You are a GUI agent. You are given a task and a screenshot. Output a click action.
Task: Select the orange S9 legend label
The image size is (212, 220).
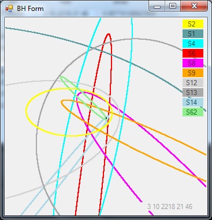[x=193, y=73]
